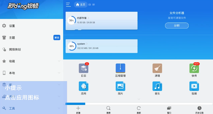213x114 pixels.
Task: Click the wrench icon next to 工具
Action: point(4,108)
